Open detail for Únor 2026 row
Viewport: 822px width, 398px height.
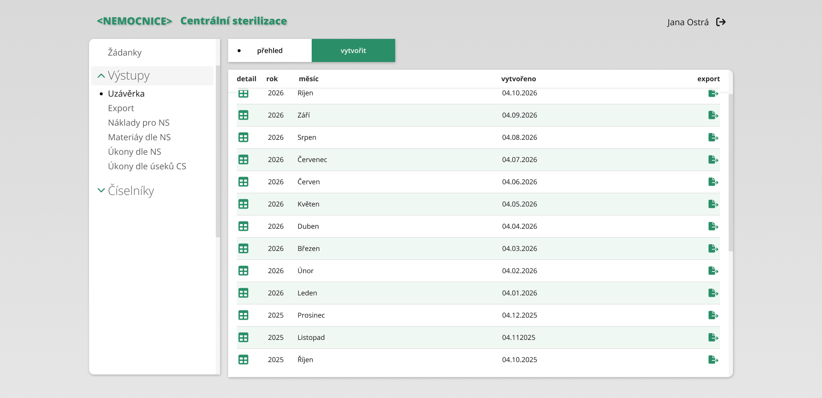tap(243, 271)
